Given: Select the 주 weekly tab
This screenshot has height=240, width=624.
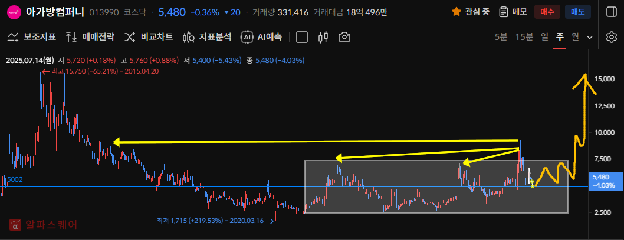Looking at the screenshot, I should pyautogui.click(x=560, y=37).
